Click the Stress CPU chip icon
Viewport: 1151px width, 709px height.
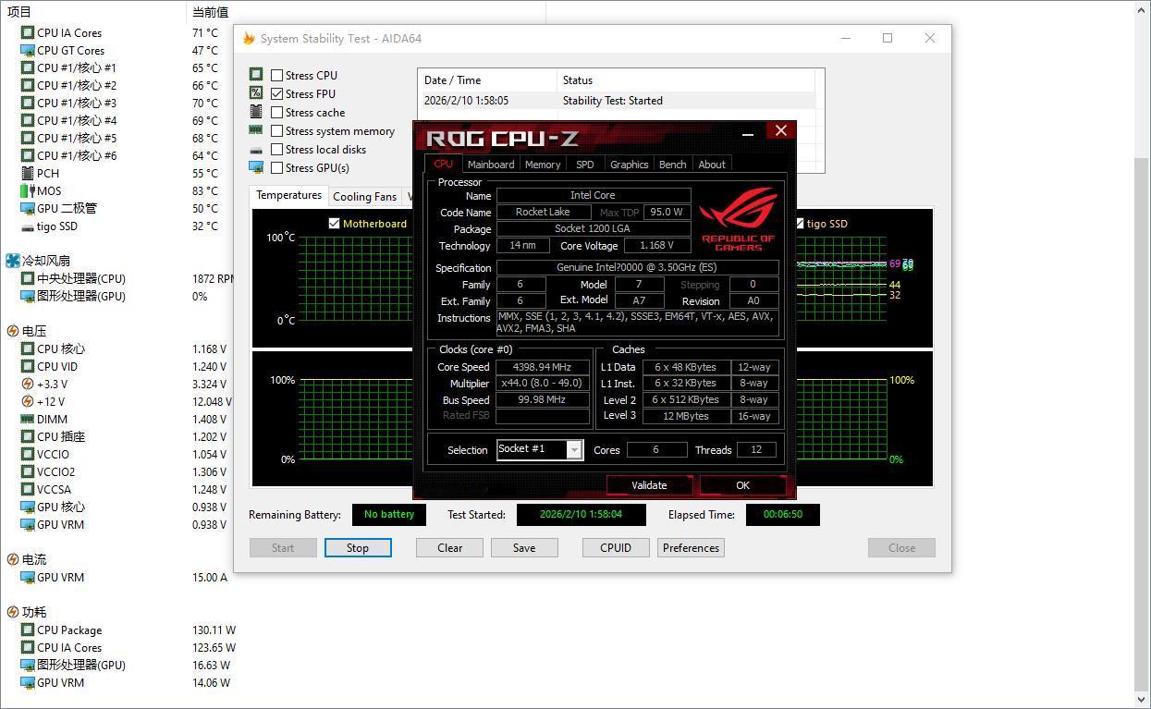pos(256,75)
